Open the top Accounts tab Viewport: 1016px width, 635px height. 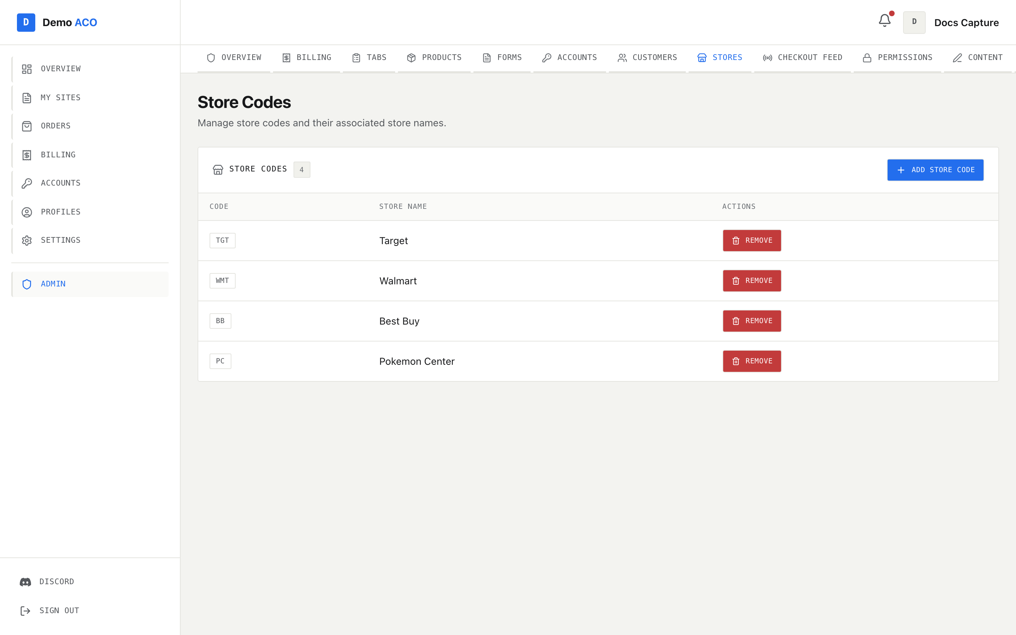(x=569, y=58)
